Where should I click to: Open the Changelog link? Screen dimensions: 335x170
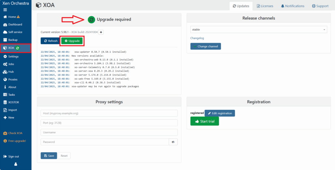[x=198, y=38]
